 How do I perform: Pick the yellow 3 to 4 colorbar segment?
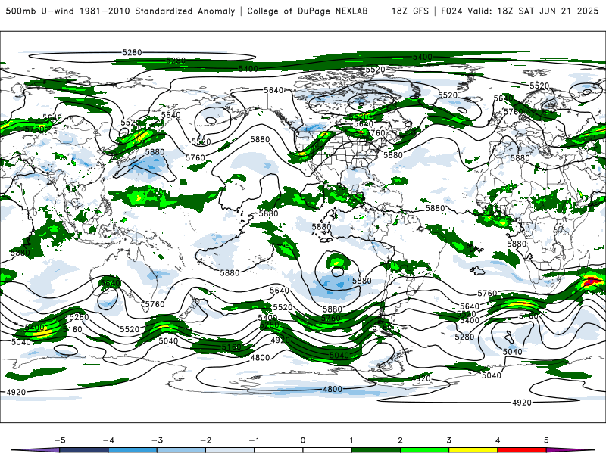click(x=473, y=450)
